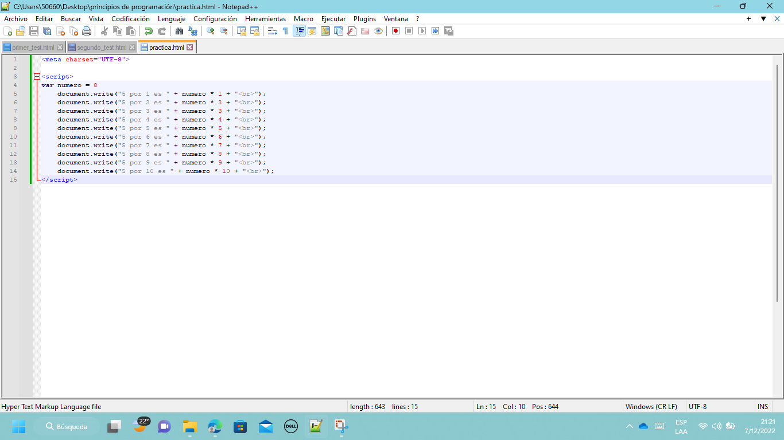The image size is (784, 440).
Task: Click UTF-8 encoding in status bar
Action: pos(698,407)
